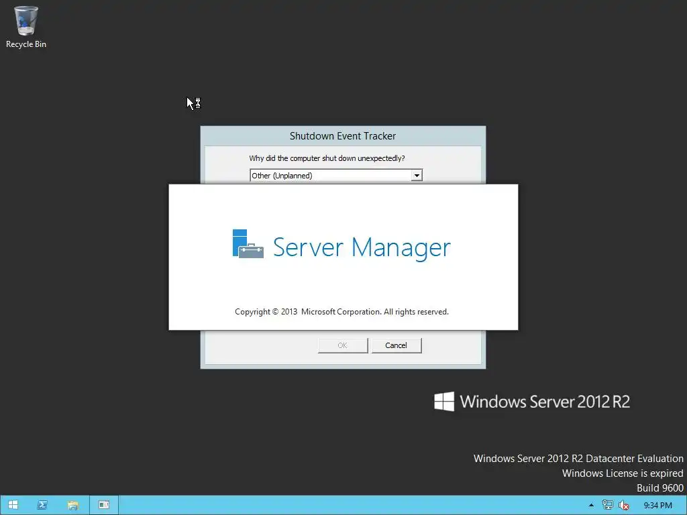This screenshot has width=687, height=515.
Task: Click 'Why did the computer shut down unexpectedly?' text
Action: [x=327, y=158]
